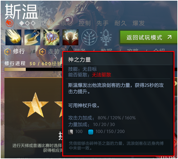Click the hero name 斯温 title
This screenshot has width=178, height=159.
tap(21, 11)
